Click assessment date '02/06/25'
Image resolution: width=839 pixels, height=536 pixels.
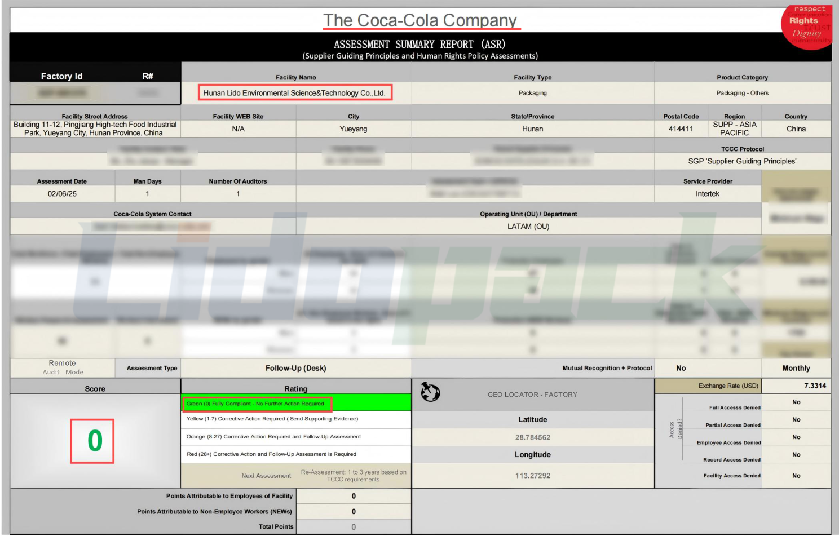click(x=62, y=193)
